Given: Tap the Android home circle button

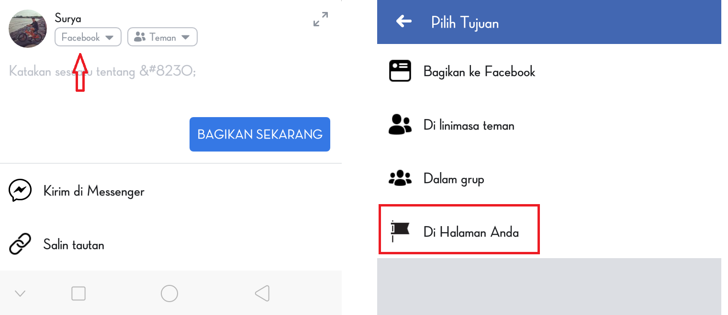Looking at the screenshot, I should [x=169, y=293].
